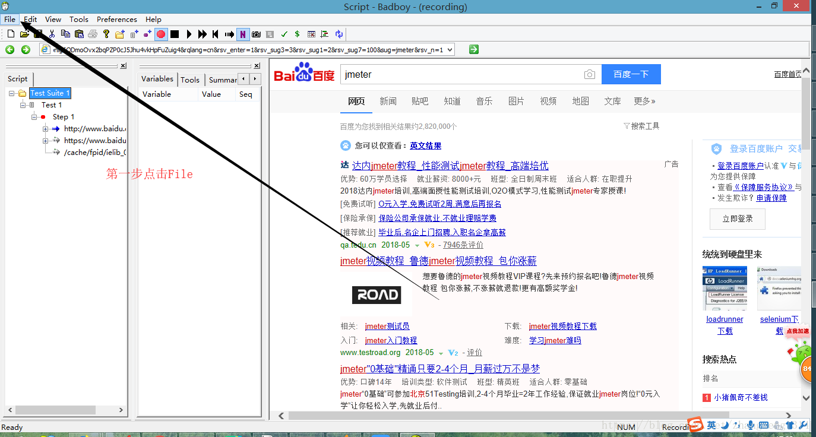
Task: Collapse the Test 1 node
Action: (x=23, y=105)
